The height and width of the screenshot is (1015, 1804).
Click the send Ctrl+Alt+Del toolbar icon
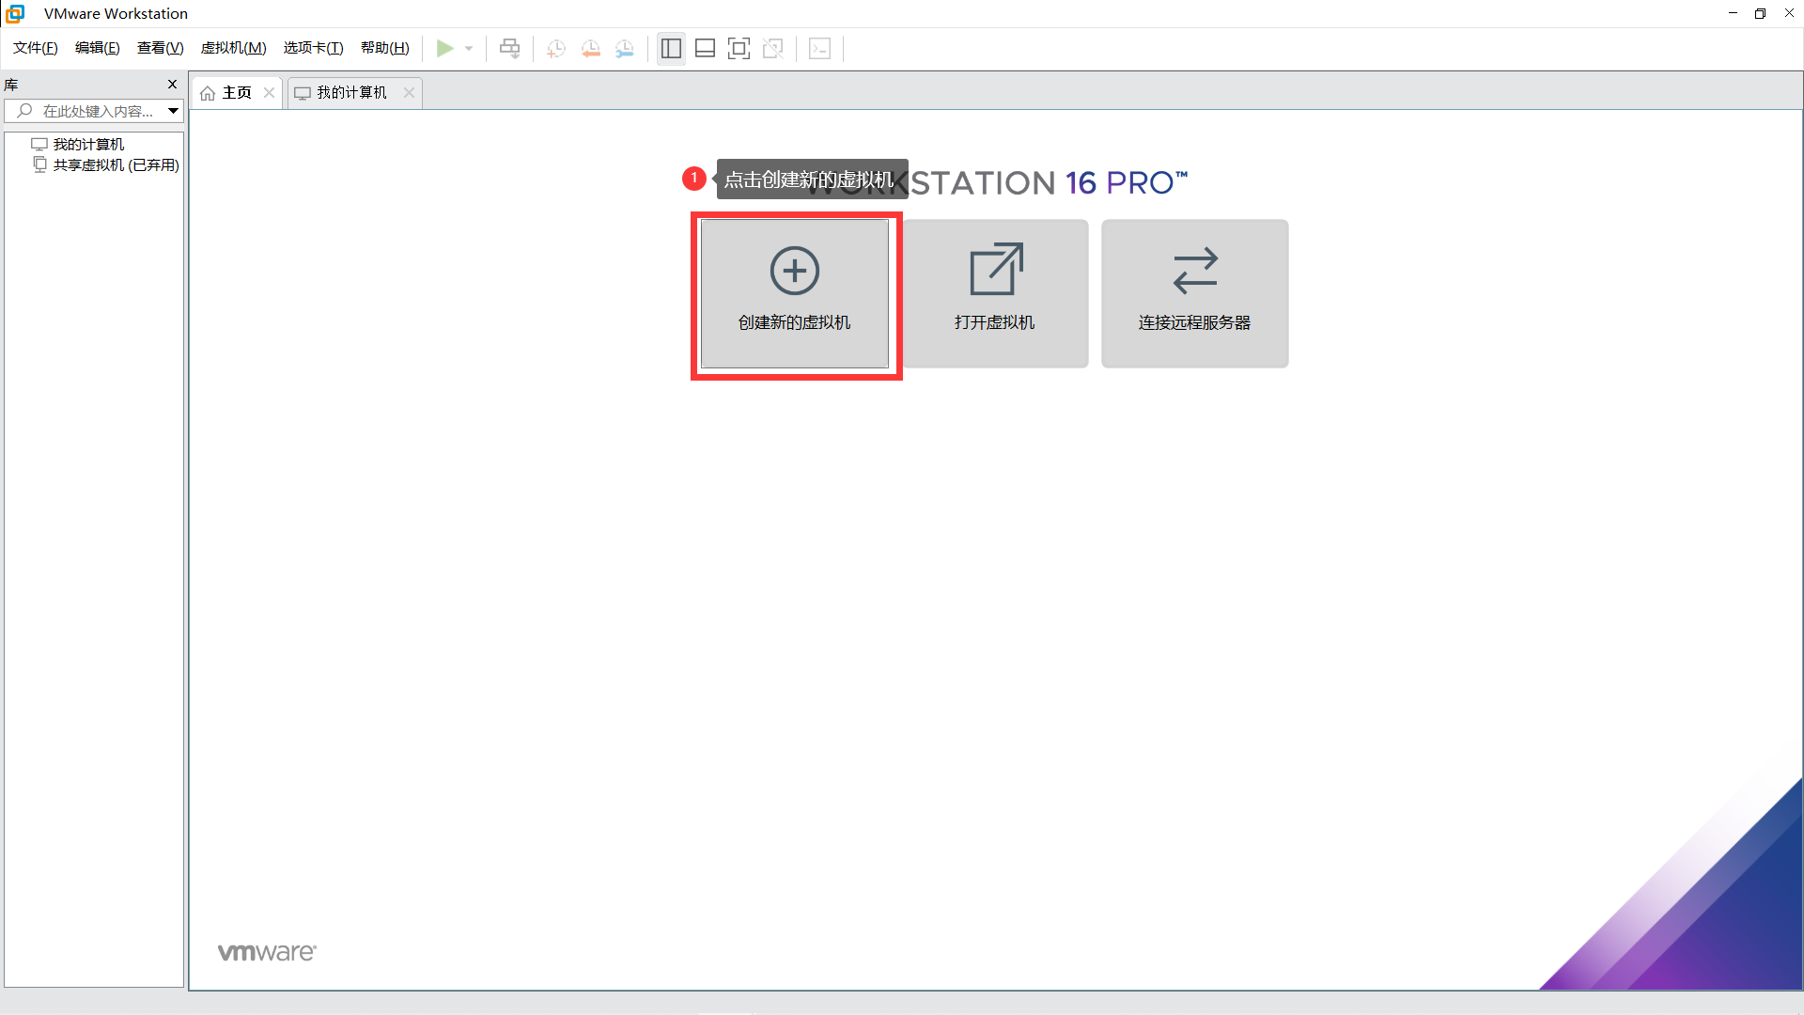click(509, 49)
